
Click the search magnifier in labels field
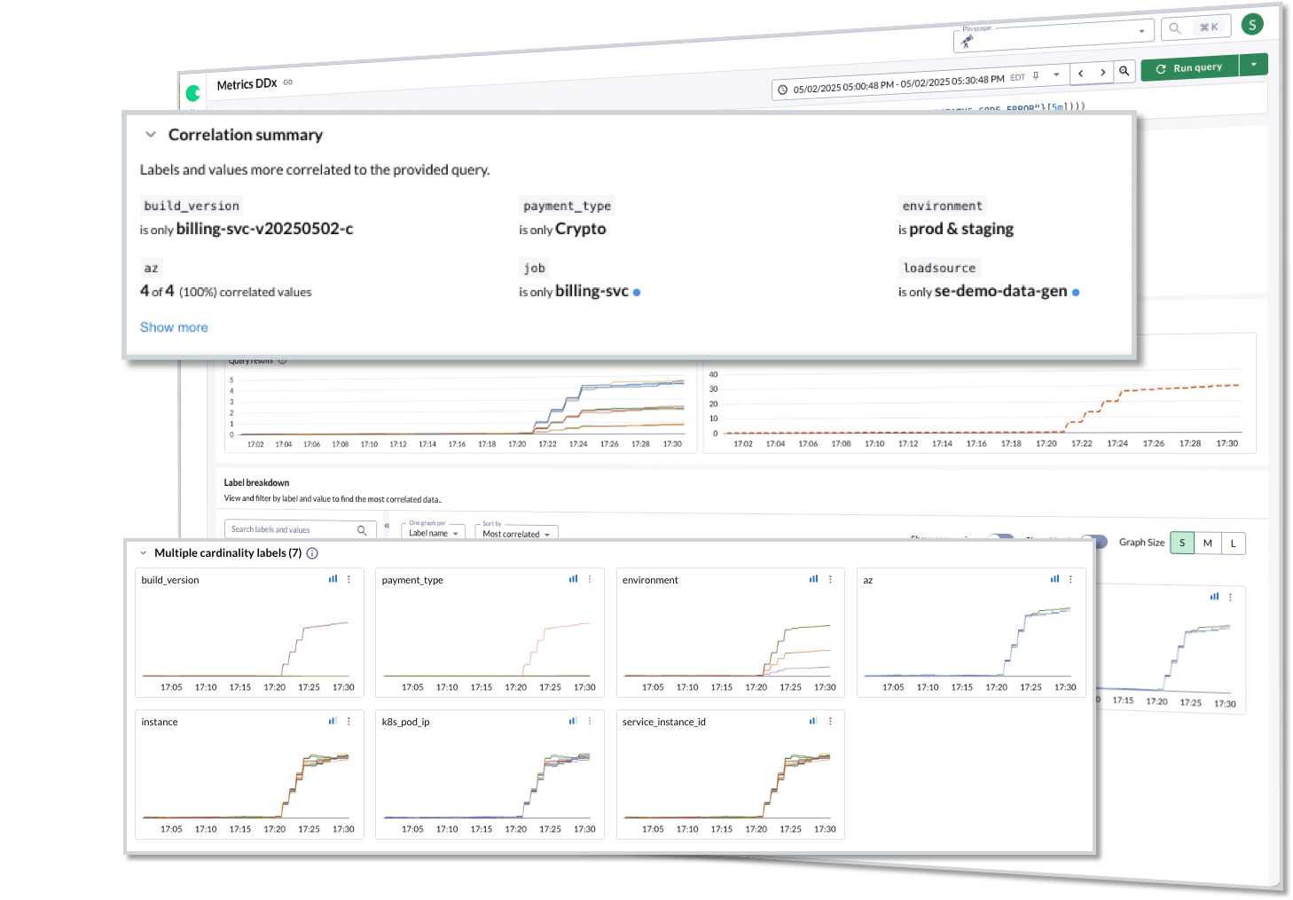coord(362,530)
